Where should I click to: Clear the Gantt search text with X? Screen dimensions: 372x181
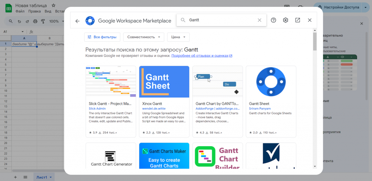(259, 20)
